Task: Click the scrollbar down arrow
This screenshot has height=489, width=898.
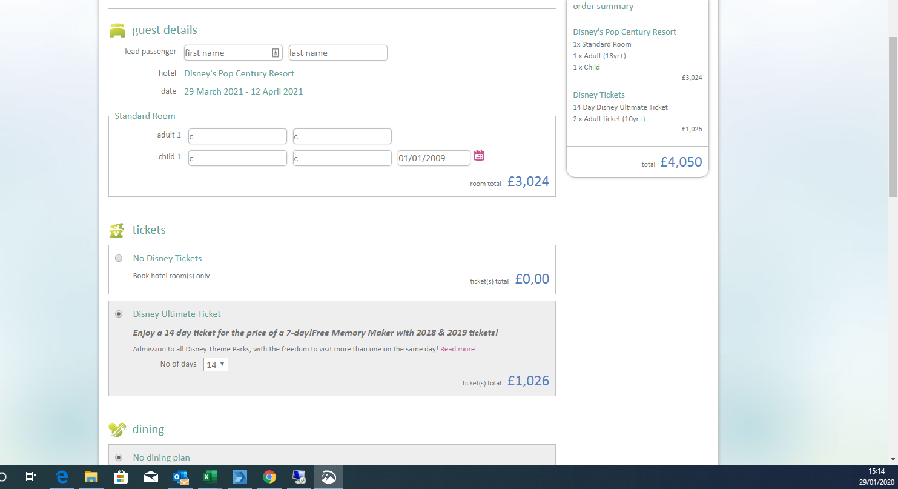Action: click(x=893, y=459)
